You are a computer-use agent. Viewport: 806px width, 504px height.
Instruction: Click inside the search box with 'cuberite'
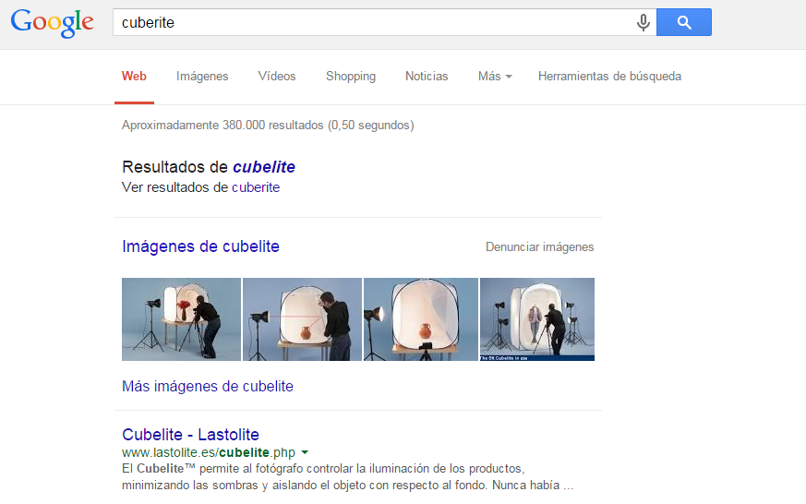tap(369, 23)
